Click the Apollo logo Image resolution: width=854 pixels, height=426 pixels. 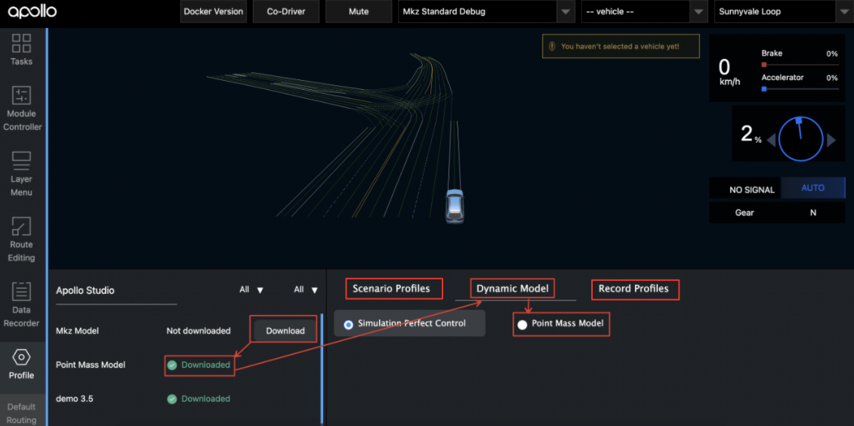(x=32, y=11)
